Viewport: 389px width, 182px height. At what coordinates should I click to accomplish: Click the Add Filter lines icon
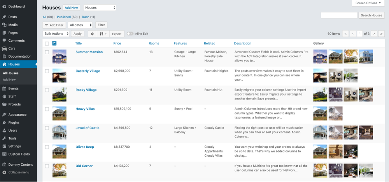pyautogui.click(x=46, y=25)
